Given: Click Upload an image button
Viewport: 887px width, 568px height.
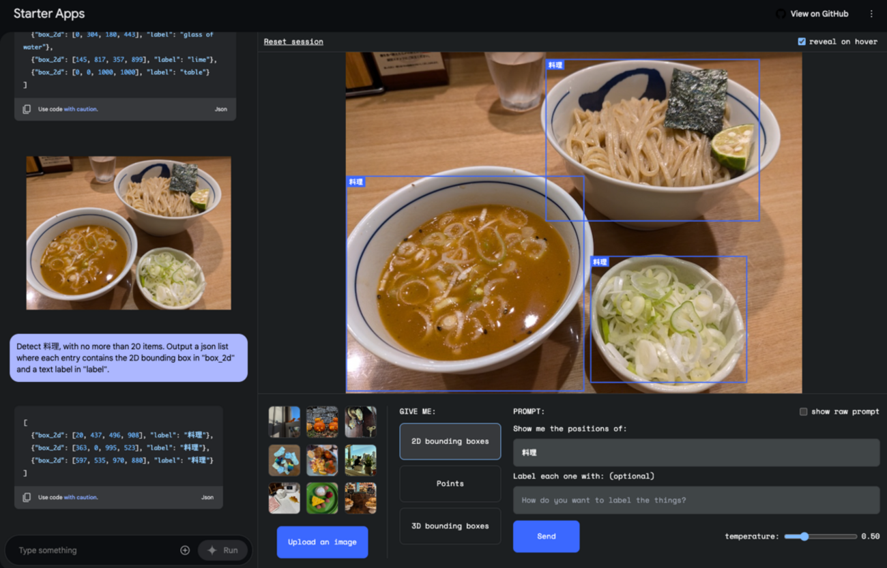Looking at the screenshot, I should (x=322, y=542).
